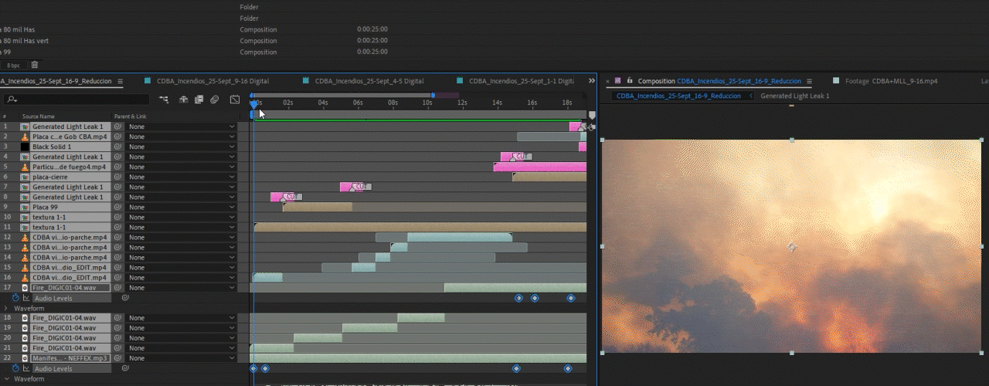Open composition mini-flowchart icon in timeline
This screenshot has width=989, height=386.
tap(164, 100)
